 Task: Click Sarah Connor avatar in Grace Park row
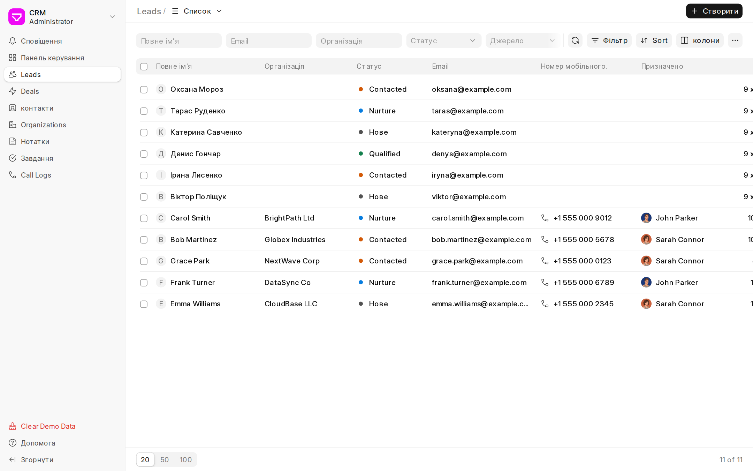(x=646, y=261)
